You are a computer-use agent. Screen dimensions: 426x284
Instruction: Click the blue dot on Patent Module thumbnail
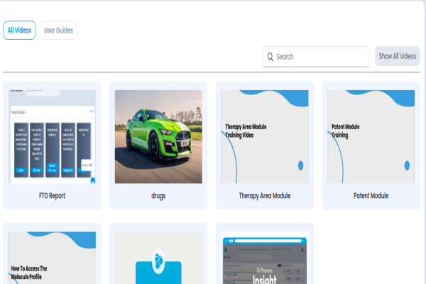pyautogui.click(x=407, y=165)
